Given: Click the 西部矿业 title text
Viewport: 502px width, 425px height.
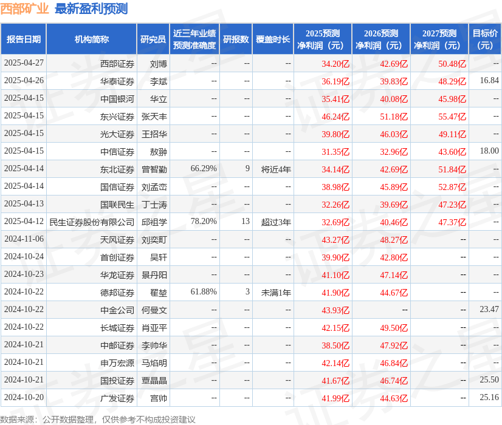Looking at the screenshot, I should (24, 8).
